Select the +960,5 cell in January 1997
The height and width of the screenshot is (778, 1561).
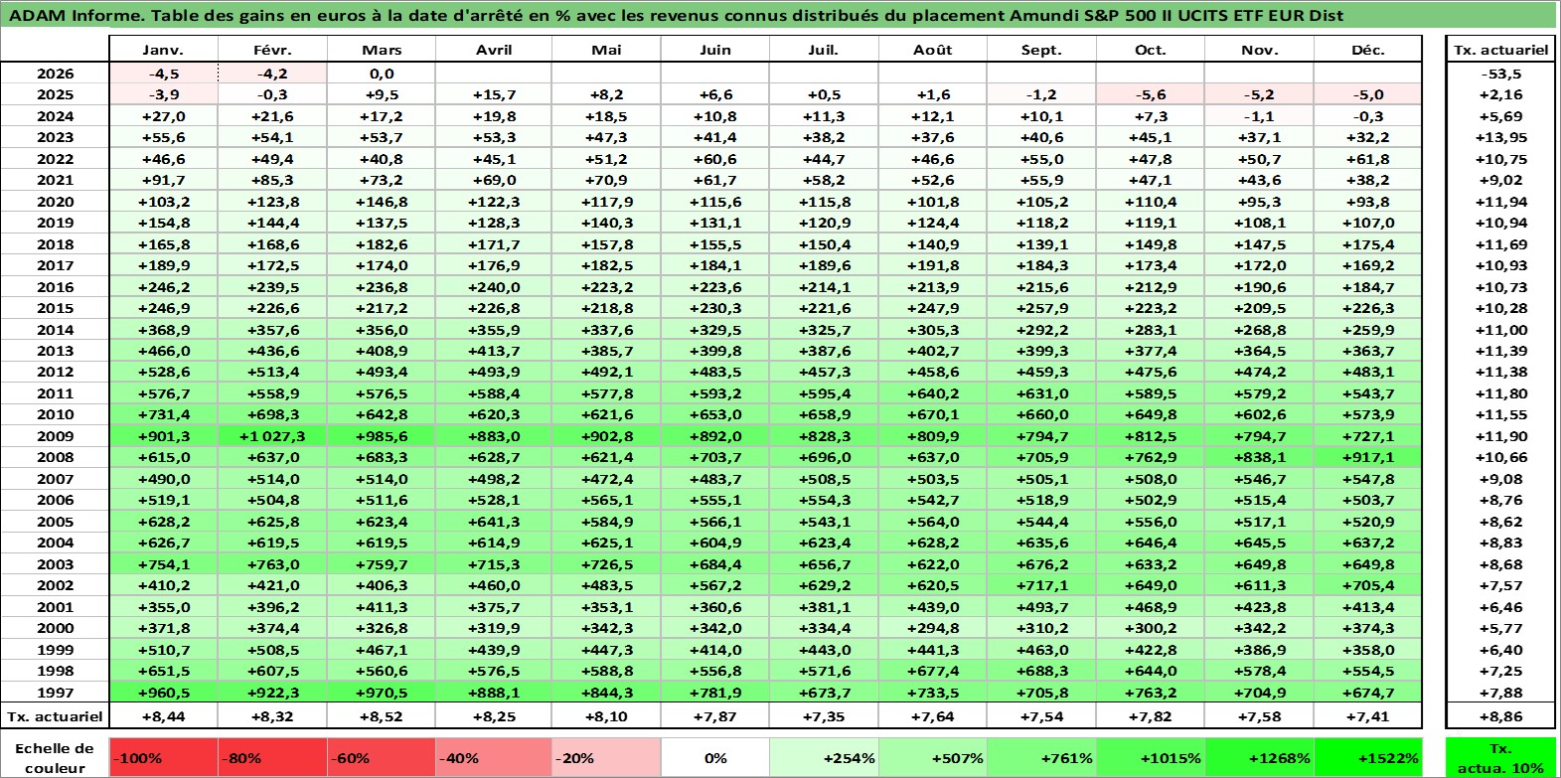click(x=163, y=693)
